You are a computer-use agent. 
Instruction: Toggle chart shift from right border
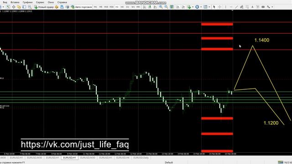pos(183,7)
